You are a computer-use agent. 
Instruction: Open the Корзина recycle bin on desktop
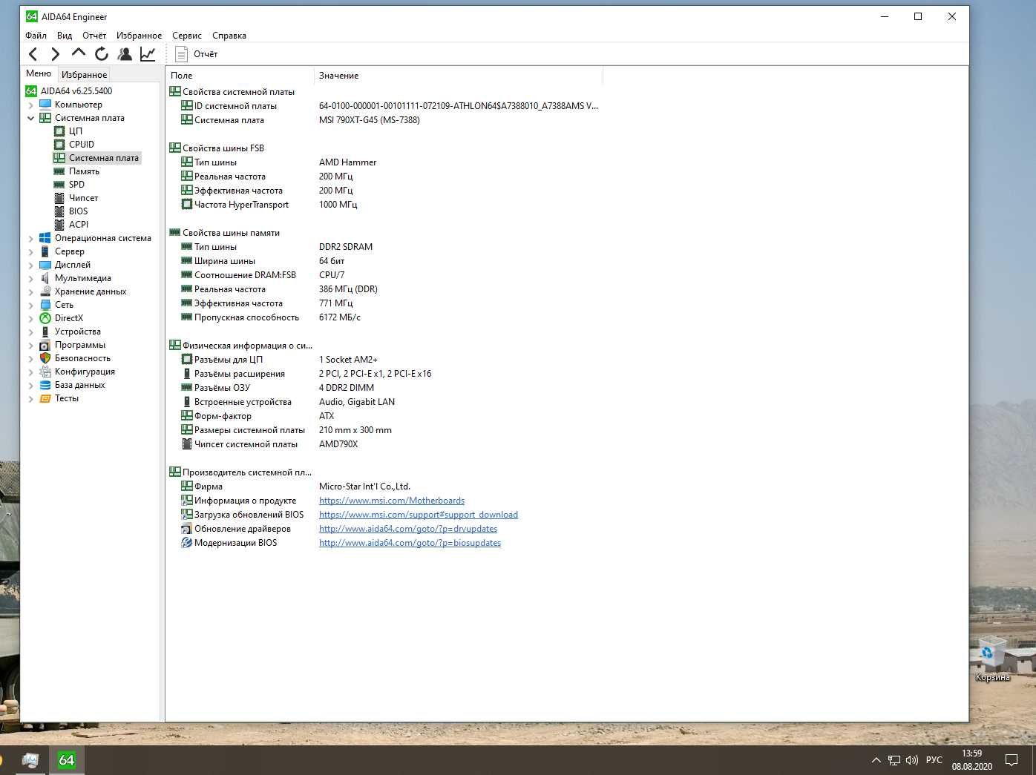(x=992, y=659)
